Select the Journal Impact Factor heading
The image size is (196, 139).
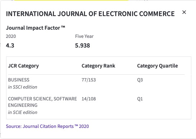tap(36, 28)
